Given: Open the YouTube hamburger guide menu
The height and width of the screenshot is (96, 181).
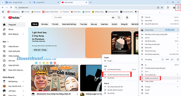Looking at the screenshot, I should (x=4, y=18).
